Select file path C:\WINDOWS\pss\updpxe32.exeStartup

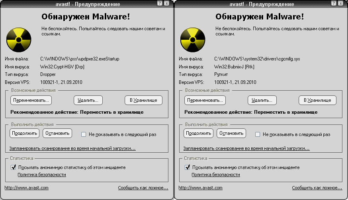pyautogui.click(x=80, y=59)
